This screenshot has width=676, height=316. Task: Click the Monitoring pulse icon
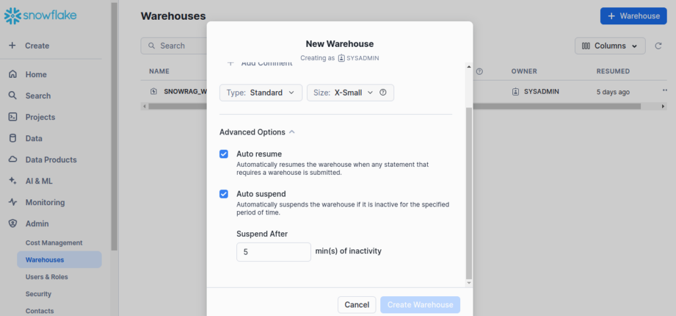(13, 203)
